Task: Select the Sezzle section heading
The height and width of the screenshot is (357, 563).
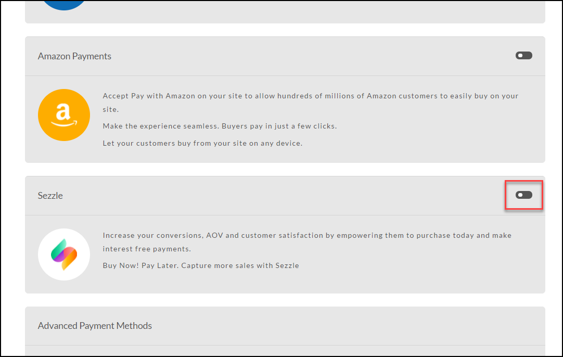Action: pyautogui.click(x=50, y=195)
